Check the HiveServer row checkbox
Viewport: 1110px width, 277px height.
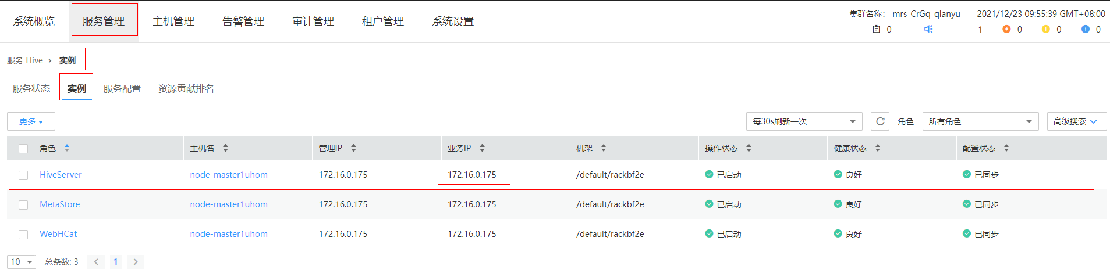[23, 175]
